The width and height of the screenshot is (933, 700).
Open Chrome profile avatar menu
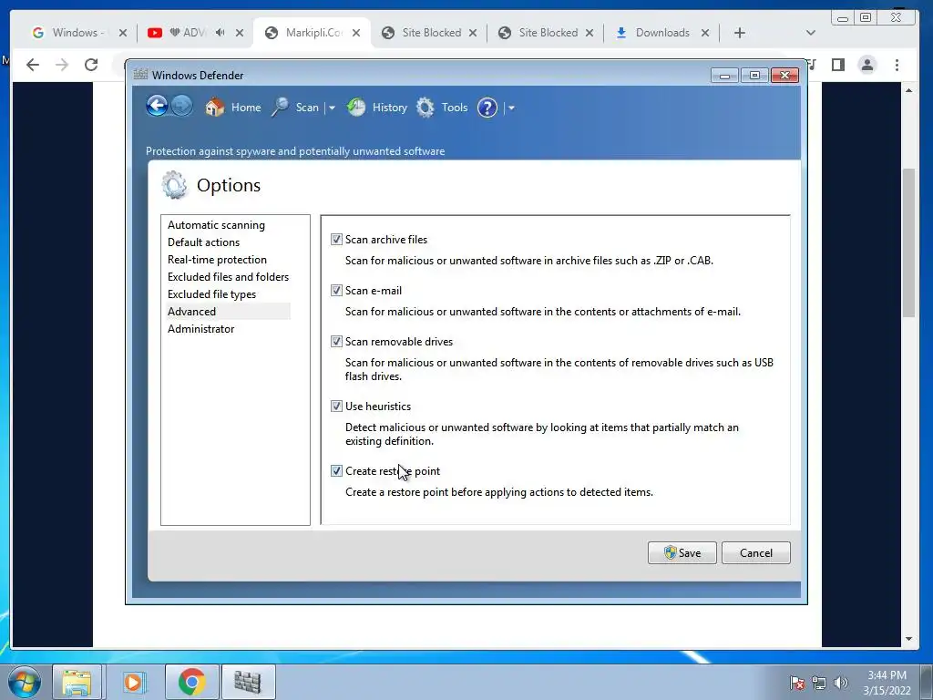(867, 65)
